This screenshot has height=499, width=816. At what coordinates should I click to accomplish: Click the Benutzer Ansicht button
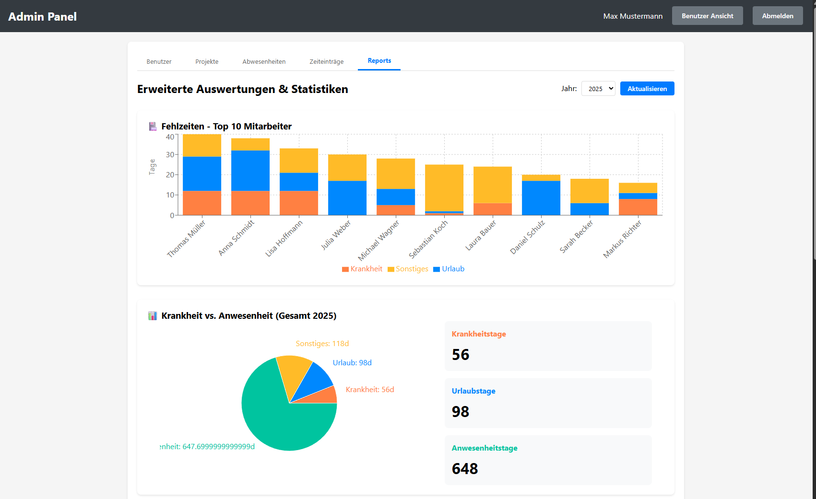pyautogui.click(x=707, y=16)
